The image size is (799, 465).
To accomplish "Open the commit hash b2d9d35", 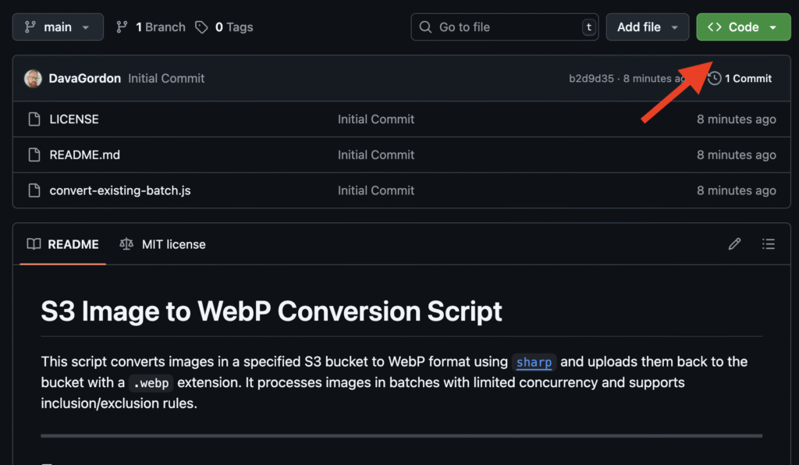I will tap(591, 79).
